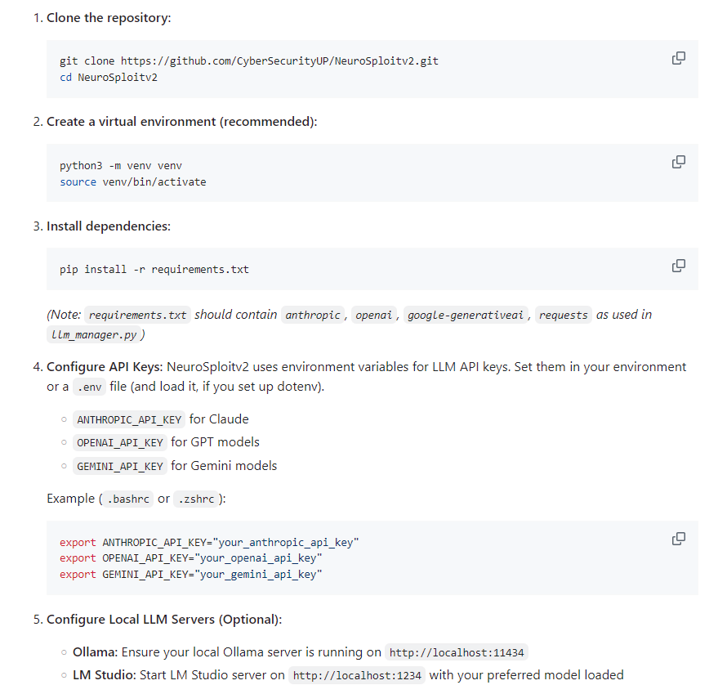Copy the git clone code block
This screenshot has width=709, height=694.
(x=678, y=58)
